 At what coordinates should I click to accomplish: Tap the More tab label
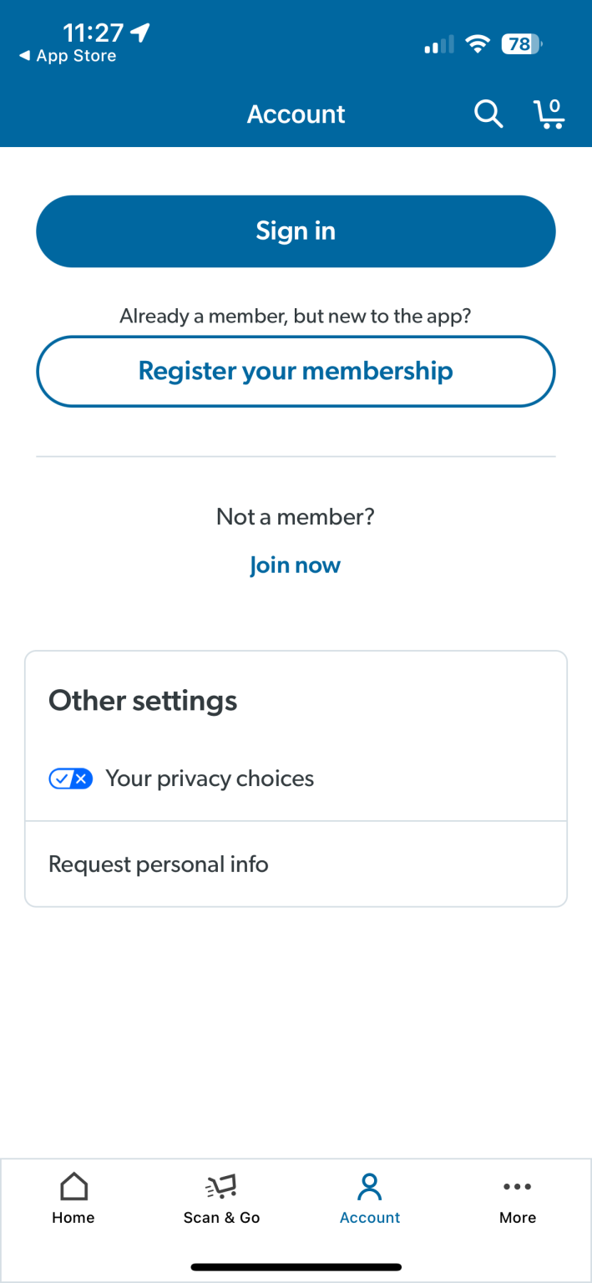click(x=518, y=1218)
